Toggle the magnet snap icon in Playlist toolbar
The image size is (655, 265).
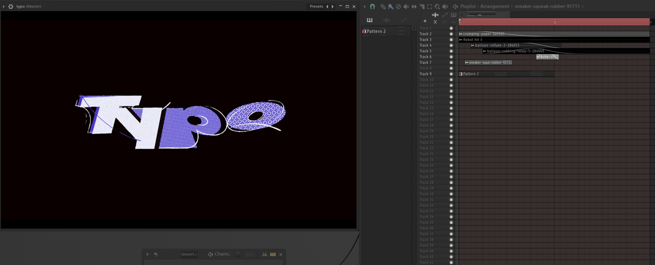pos(372,7)
